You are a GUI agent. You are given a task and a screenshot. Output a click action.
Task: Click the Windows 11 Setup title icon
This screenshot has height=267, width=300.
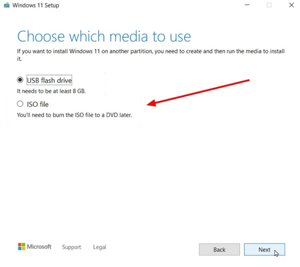[x=7, y=5]
